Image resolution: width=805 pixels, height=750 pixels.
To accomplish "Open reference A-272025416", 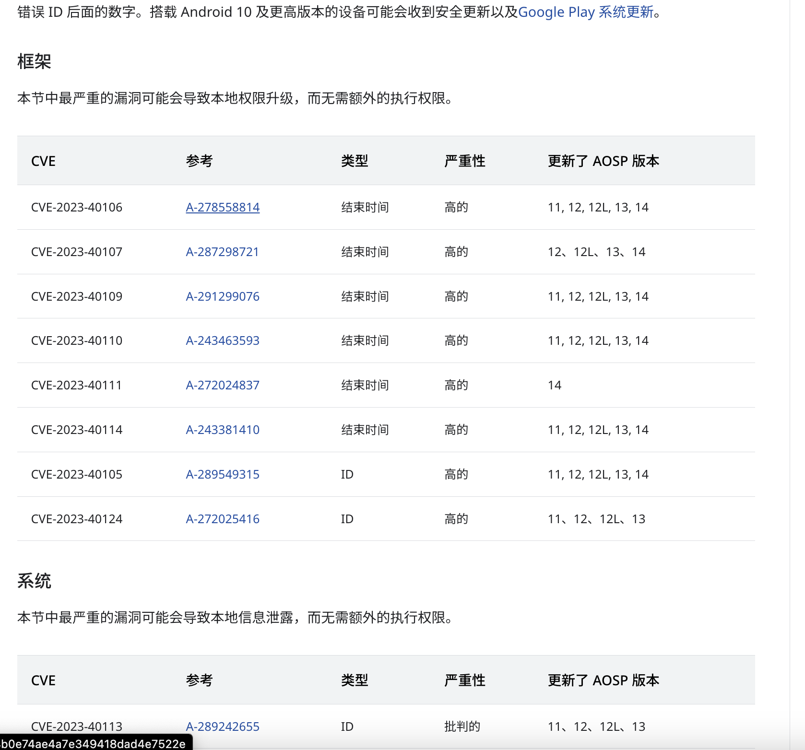I will 223,519.
